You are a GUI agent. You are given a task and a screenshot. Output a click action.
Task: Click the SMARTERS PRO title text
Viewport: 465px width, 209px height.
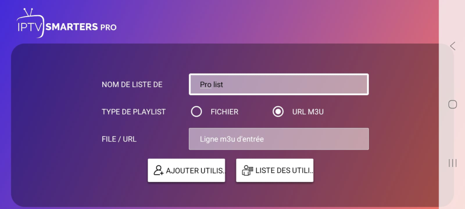click(x=81, y=27)
